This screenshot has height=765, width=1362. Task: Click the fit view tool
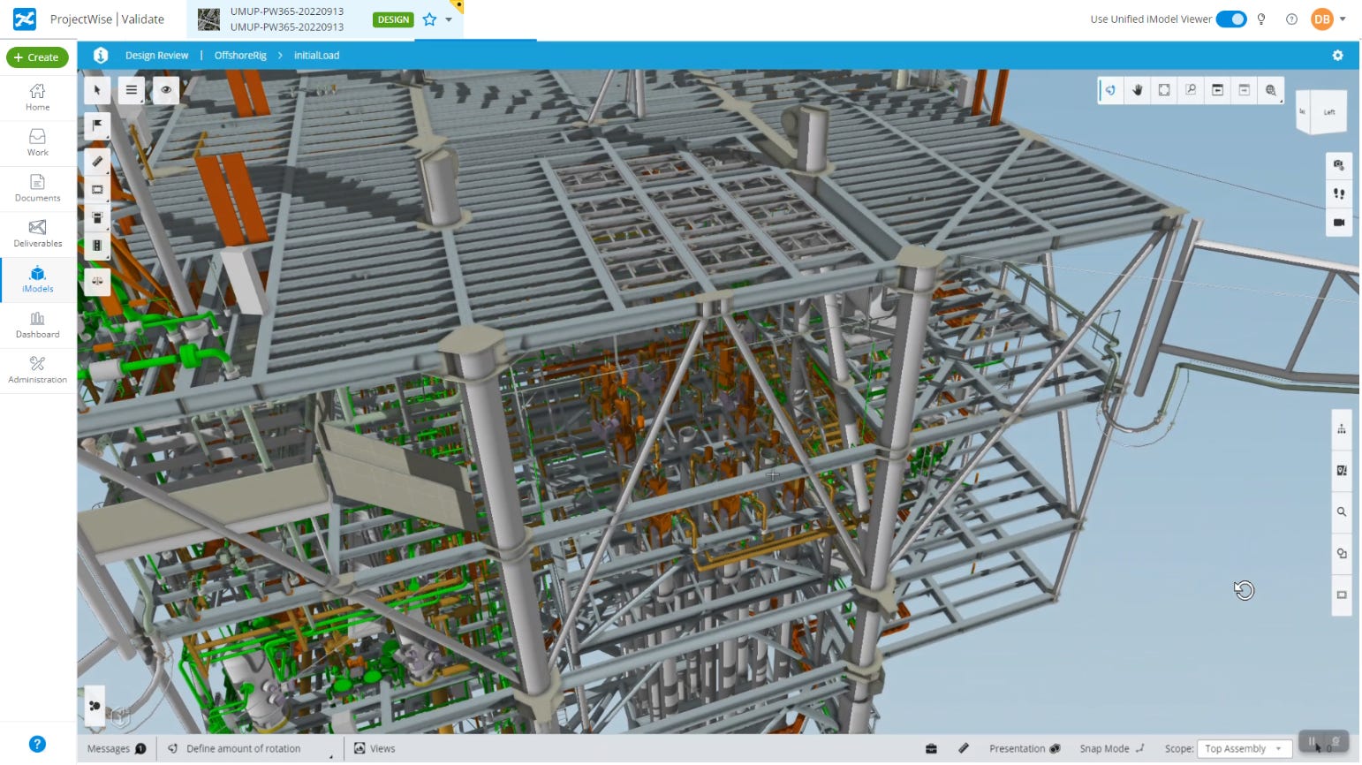pos(1164,90)
